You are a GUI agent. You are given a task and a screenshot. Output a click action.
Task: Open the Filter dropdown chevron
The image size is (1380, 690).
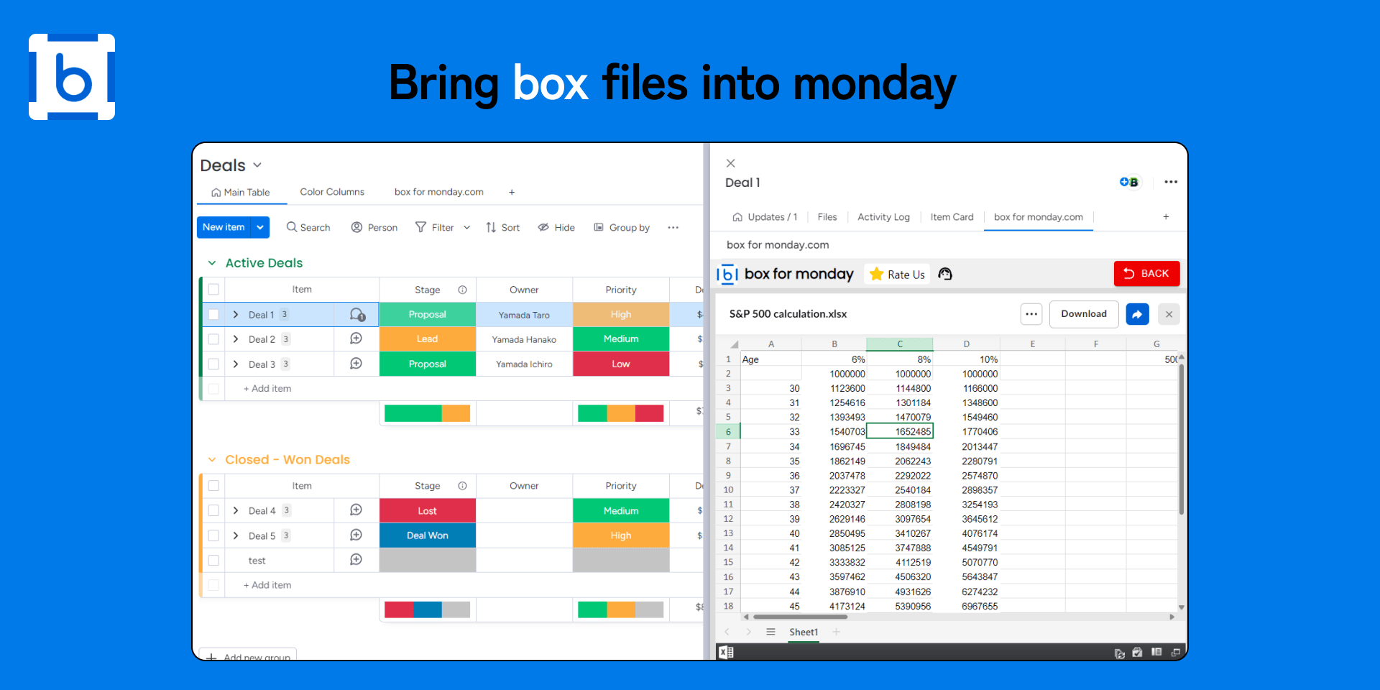(x=466, y=227)
